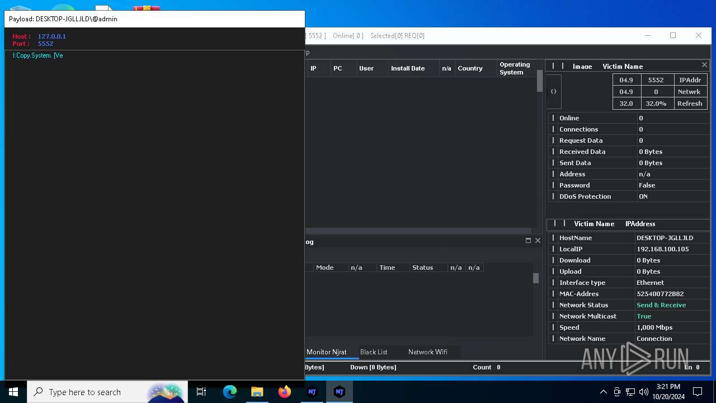Select the Connections row label
716x403 pixels.
[578, 129]
